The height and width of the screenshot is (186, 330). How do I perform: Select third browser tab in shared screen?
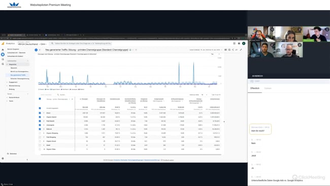[x=54, y=35]
